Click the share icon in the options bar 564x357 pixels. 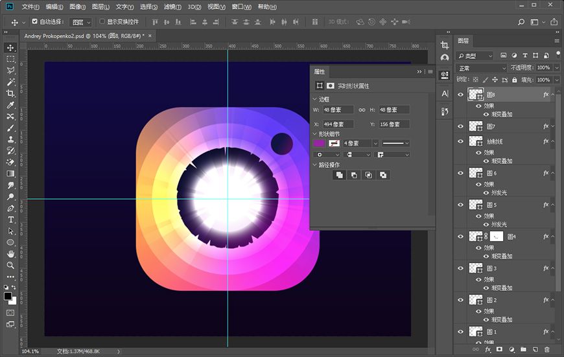click(554, 22)
